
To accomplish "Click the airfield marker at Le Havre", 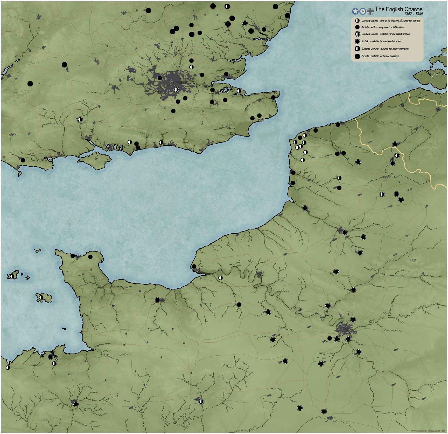I will click(x=194, y=266).
